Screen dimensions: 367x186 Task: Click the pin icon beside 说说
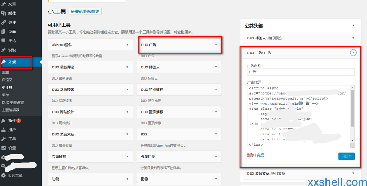coord(4,50)
